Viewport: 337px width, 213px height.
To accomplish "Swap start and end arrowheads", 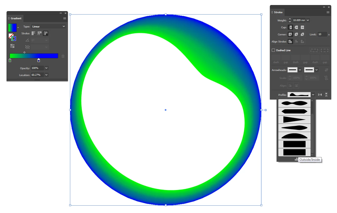I will 326,70.
